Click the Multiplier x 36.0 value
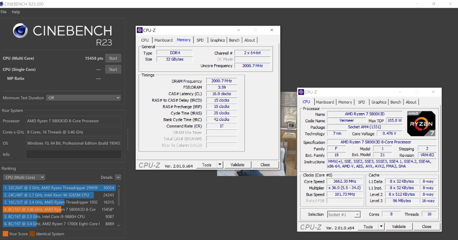The image size is (458, 240). click(345, 188)
